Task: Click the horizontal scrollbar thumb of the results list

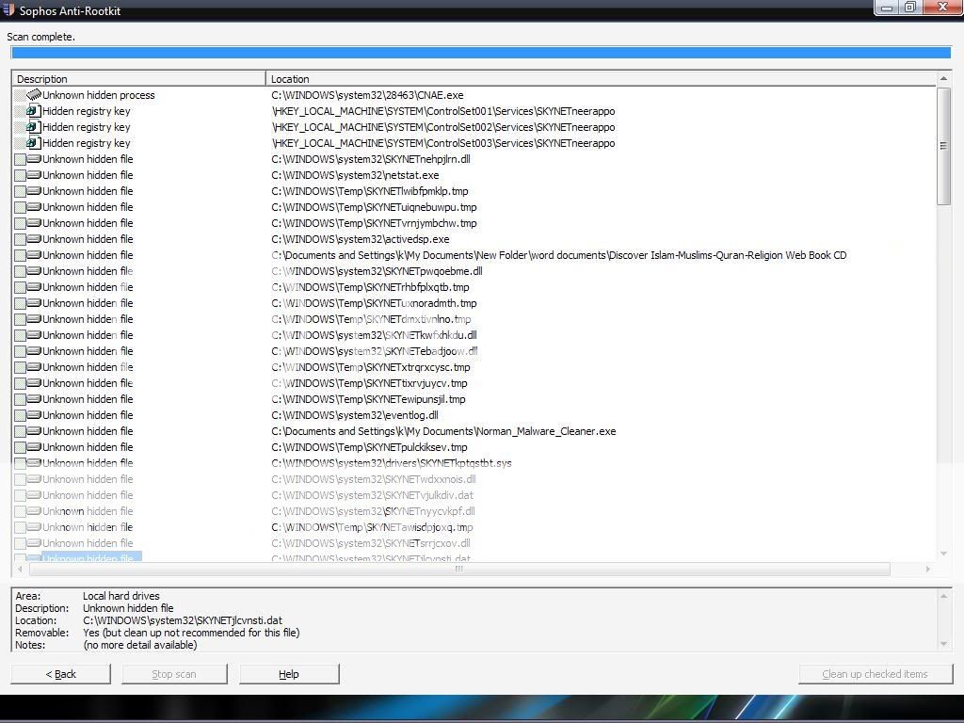Action: tap(459, 570)
